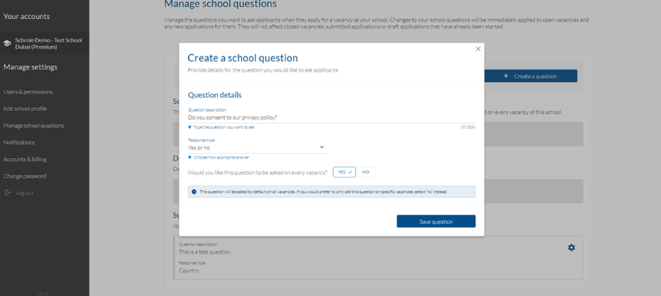
Task: Open Change password page
Action: click(x=25, y=176)
